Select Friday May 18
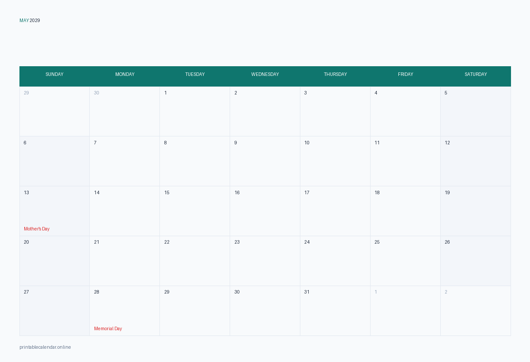Image resolution: width=530 pixels, height=362 pixels. [x=405, y=211]
